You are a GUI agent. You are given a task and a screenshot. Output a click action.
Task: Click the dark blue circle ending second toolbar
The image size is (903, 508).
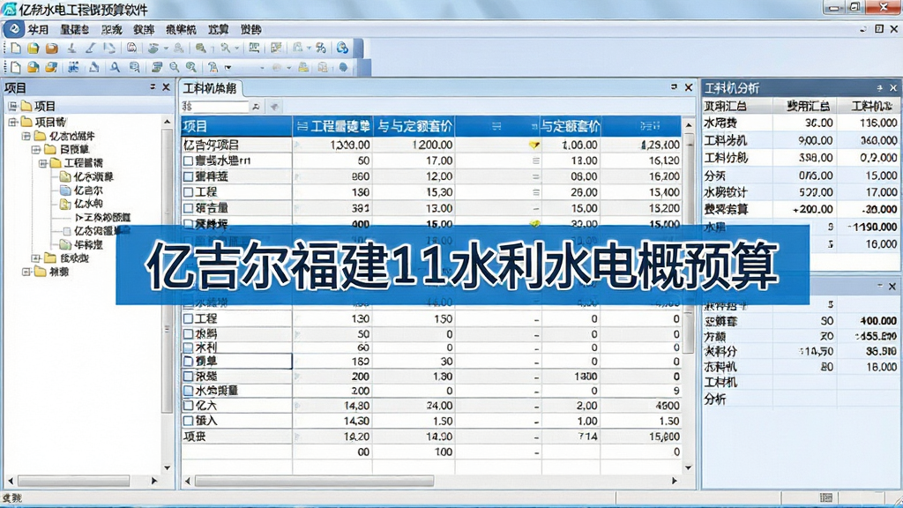(x=343, y=67)
